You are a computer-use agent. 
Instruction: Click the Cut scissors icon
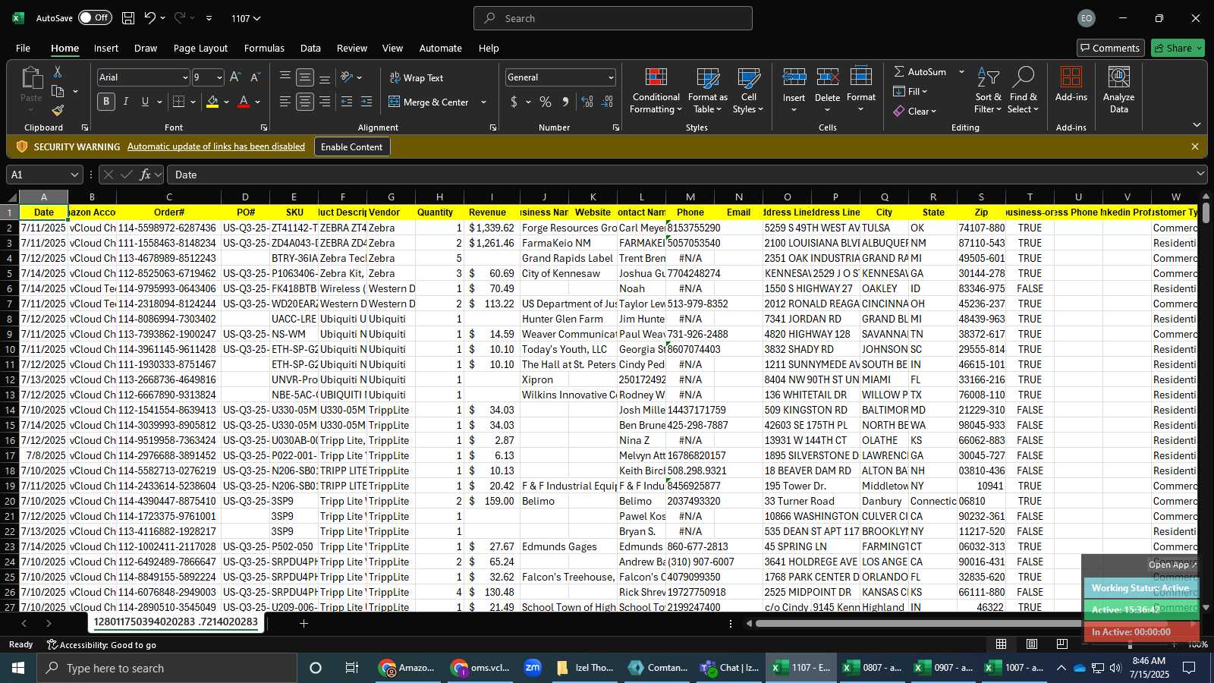tap(57, 71)
